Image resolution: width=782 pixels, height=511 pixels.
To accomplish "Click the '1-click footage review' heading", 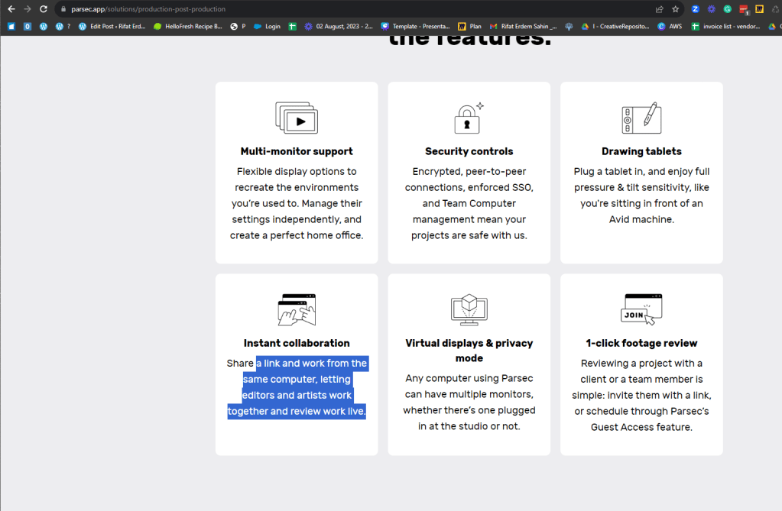I will click(641, 343).
